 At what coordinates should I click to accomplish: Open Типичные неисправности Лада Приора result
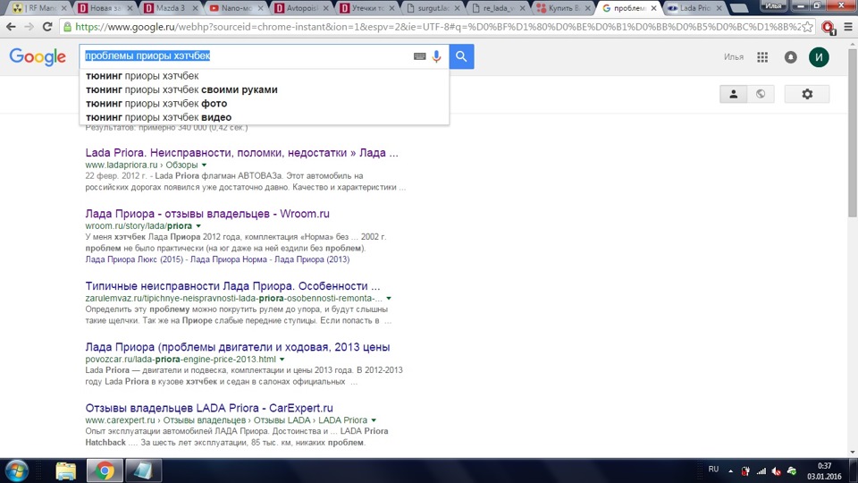[232, 286]
